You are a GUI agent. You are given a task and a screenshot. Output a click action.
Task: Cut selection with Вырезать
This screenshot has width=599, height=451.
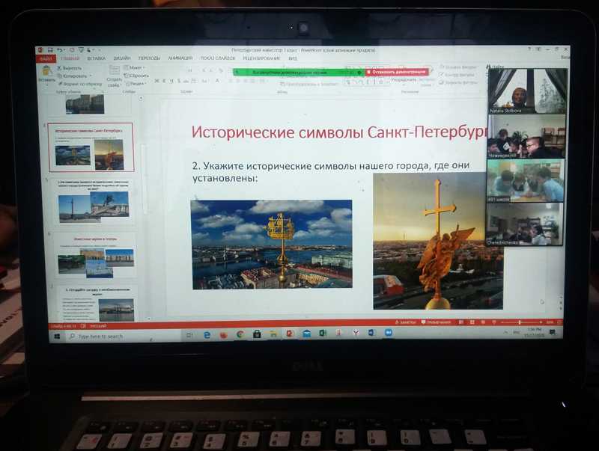[69, 68]
